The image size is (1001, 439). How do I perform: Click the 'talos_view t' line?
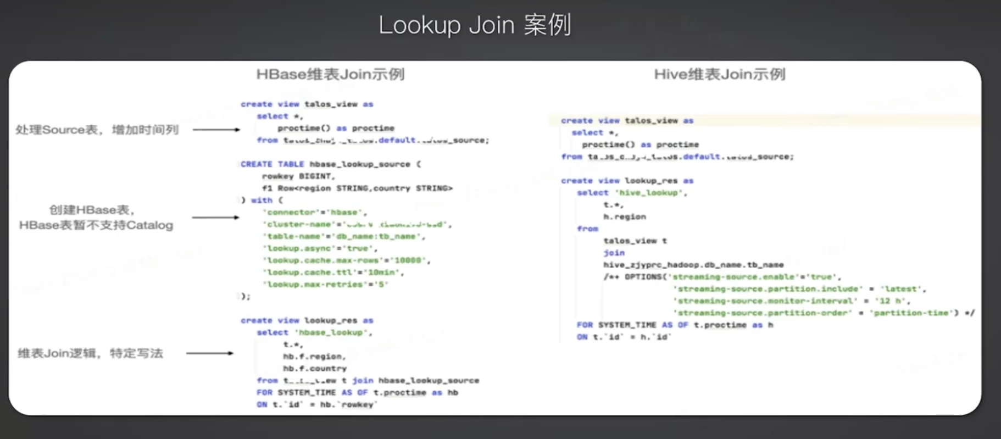point(635,241)
